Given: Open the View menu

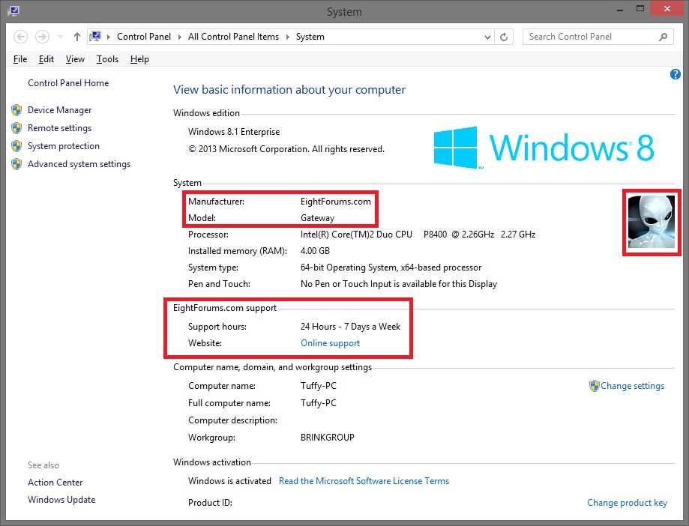Looking at the screenshot, I should [75, 59].
